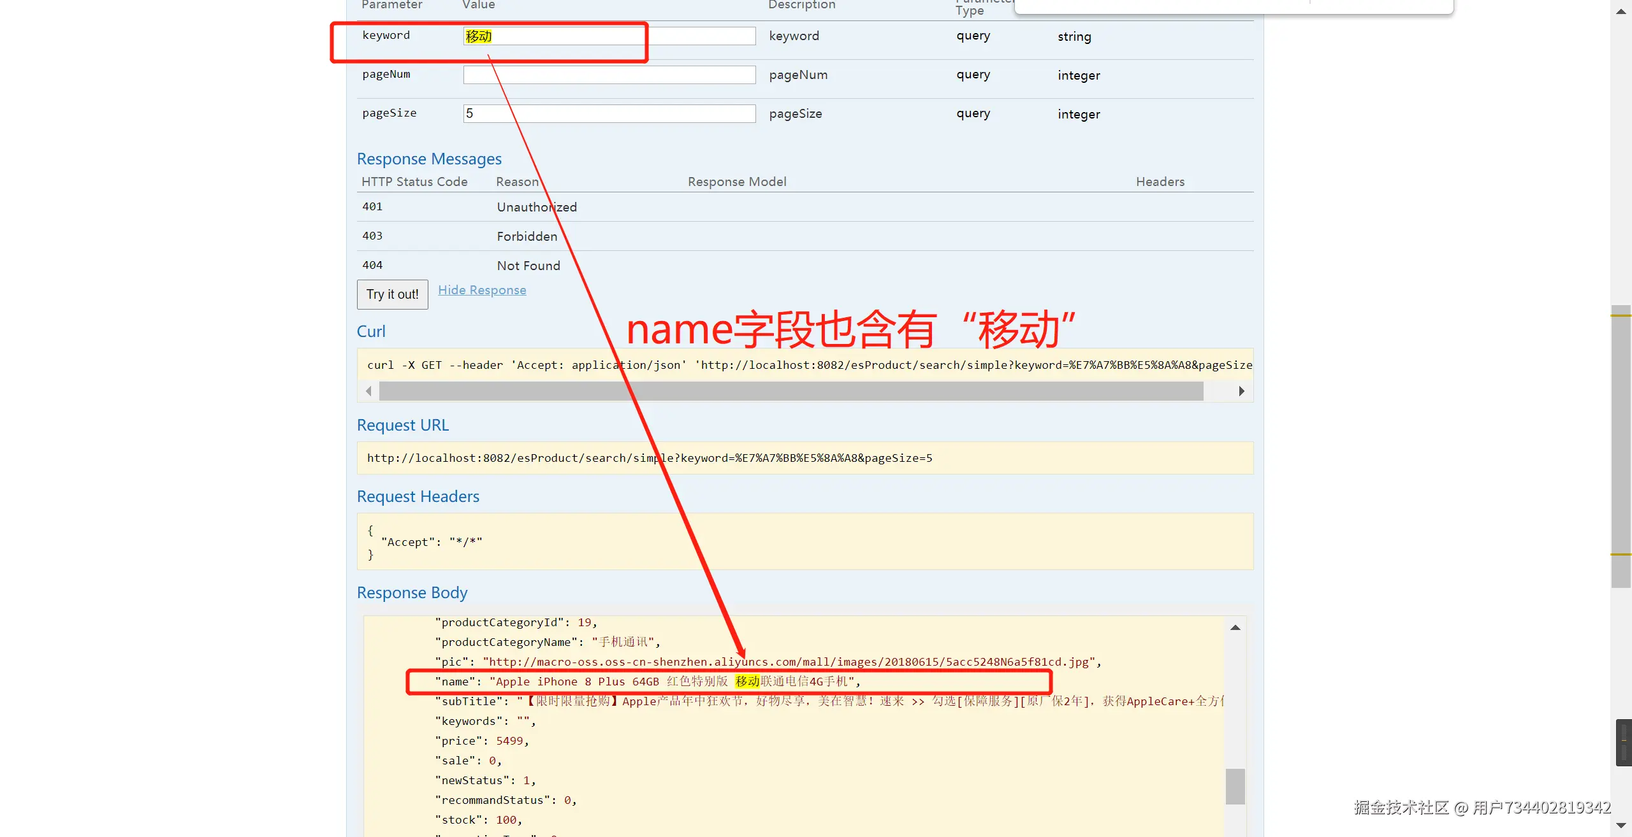
Task: Click the Headers column header
Action: pyautogui.click(x=1160, y=182)
